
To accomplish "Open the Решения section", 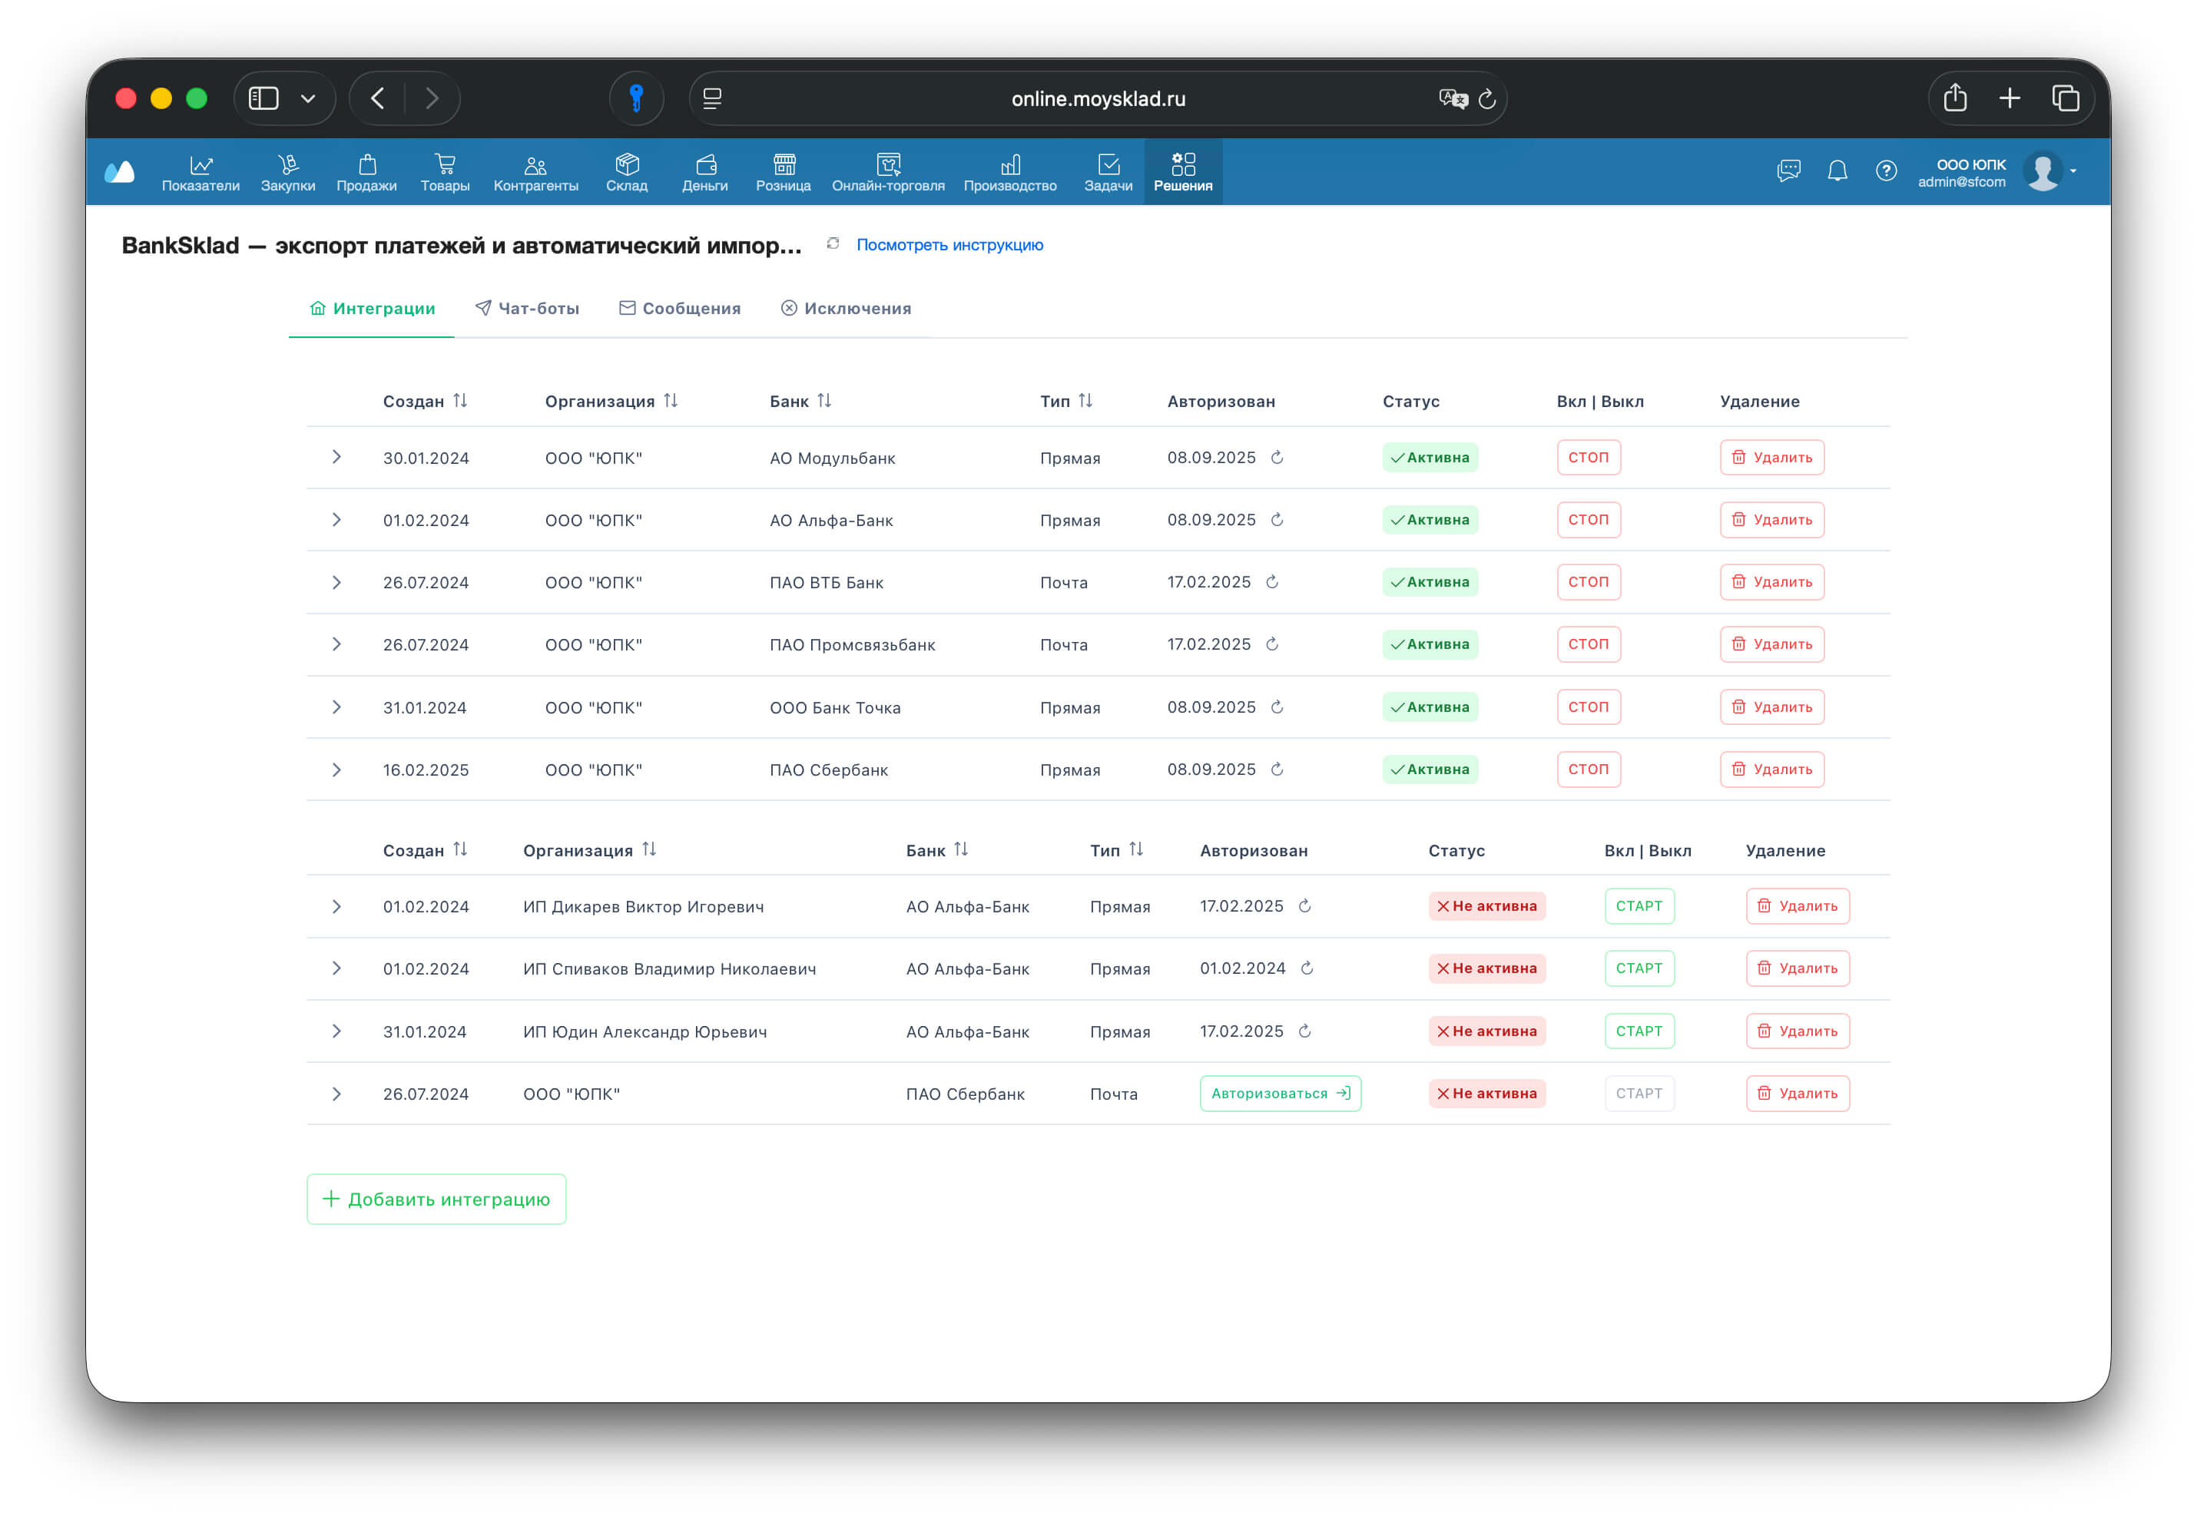I will [1182, 173].
